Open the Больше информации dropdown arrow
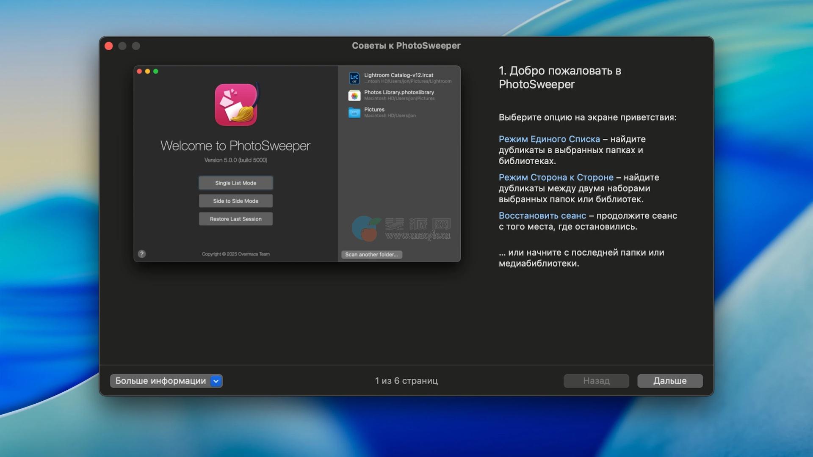 [x=216, y=381]
